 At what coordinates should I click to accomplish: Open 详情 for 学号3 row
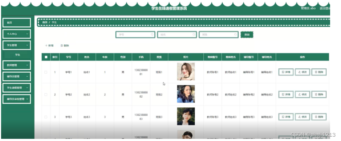click(x=286, y=117)
